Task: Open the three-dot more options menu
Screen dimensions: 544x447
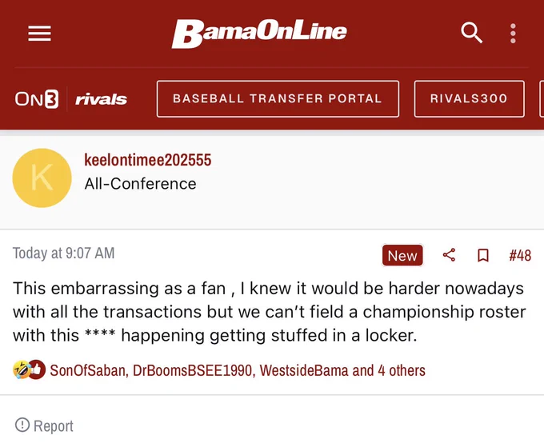Action: click(x=513, y=34)
